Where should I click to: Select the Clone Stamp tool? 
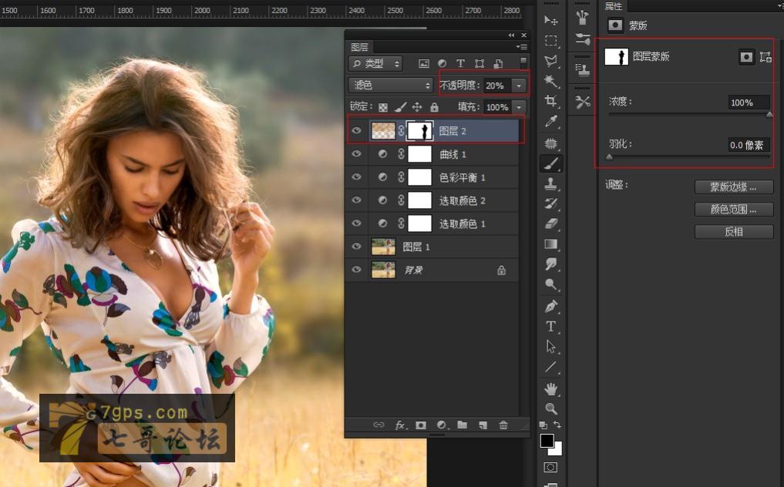(551, 183)
